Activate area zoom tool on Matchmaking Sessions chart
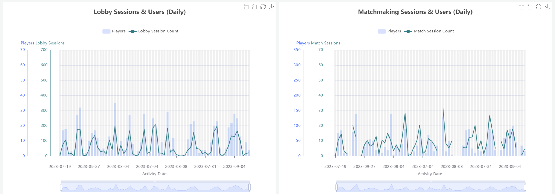 (522, 7)
